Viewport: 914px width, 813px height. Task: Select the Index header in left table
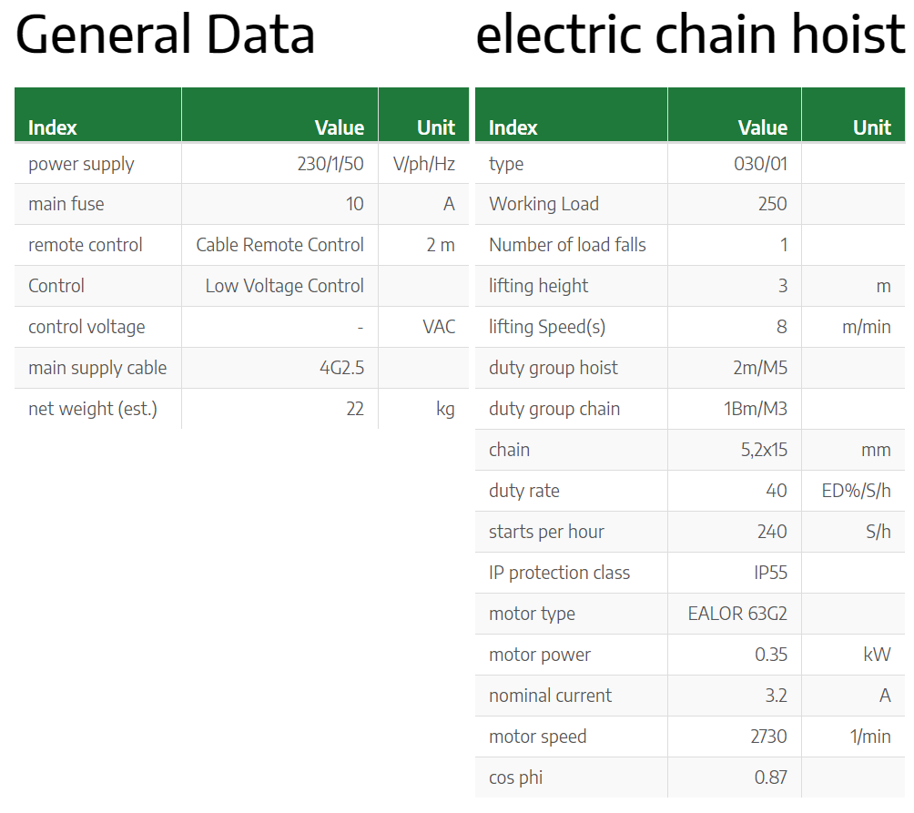53,127
